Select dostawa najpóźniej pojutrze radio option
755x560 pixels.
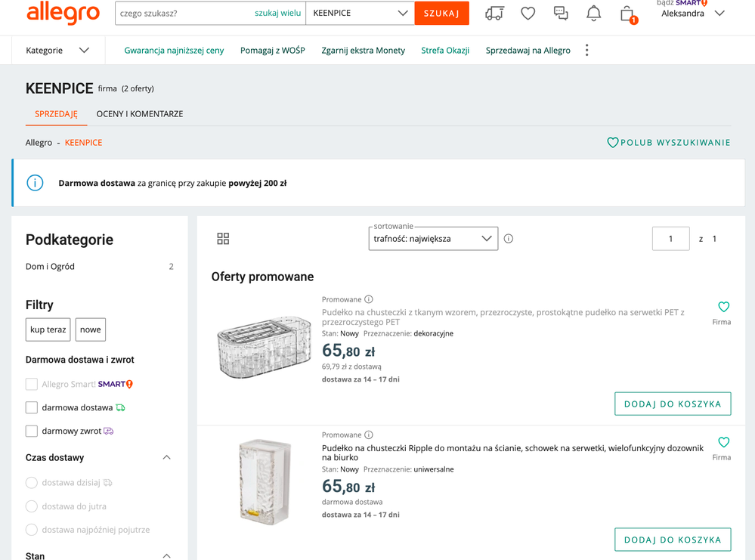31,530
